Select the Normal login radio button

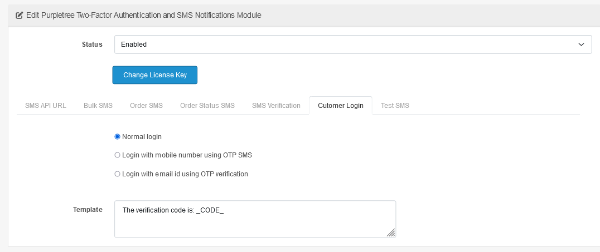tap(118, 137)
